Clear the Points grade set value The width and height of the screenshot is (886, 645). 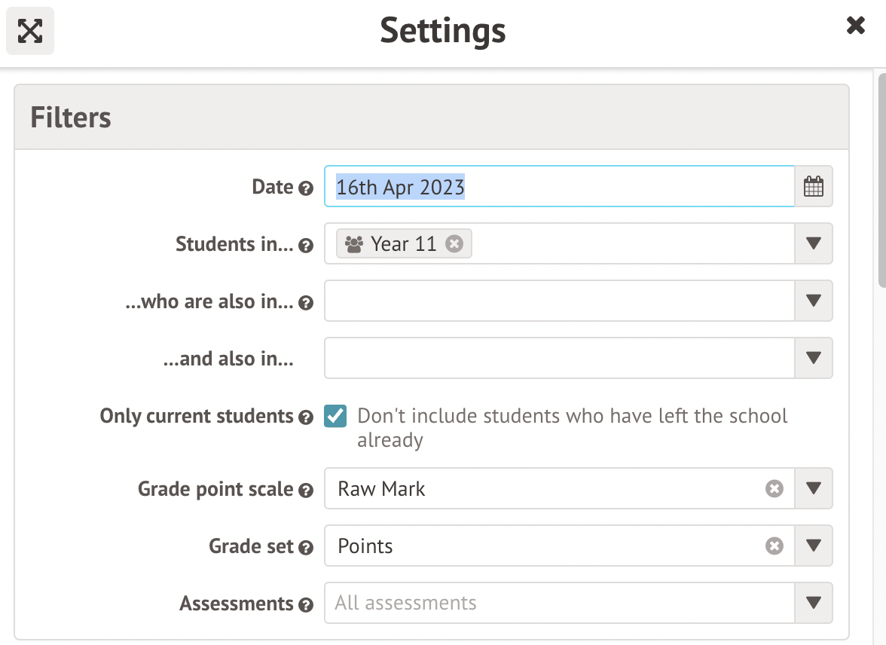coord(774,546)
